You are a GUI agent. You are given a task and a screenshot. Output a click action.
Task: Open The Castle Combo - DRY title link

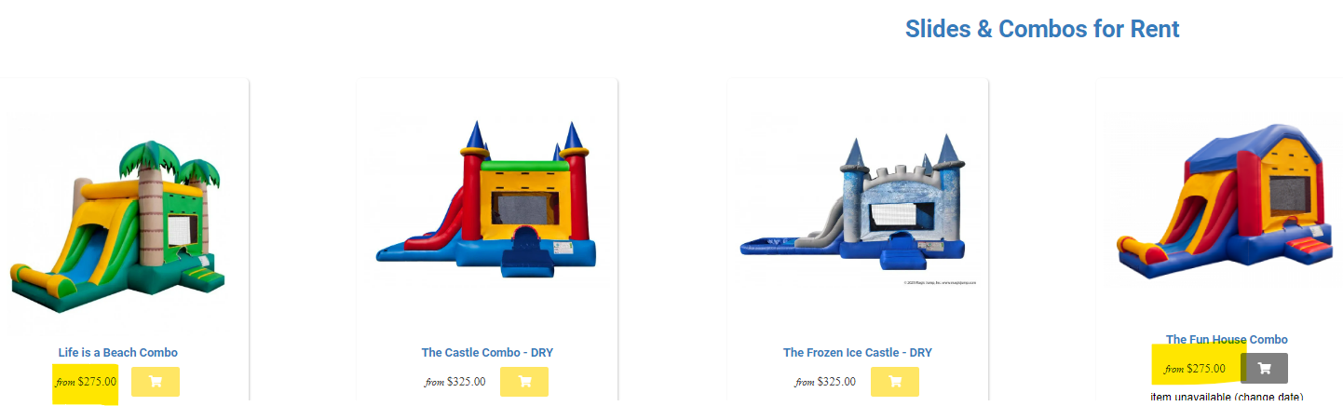[x=487, y=353]
